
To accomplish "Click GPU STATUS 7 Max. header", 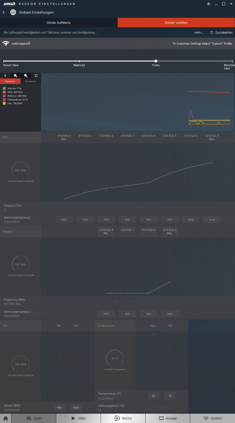I will pyautogui.click(x=212, y=137).
